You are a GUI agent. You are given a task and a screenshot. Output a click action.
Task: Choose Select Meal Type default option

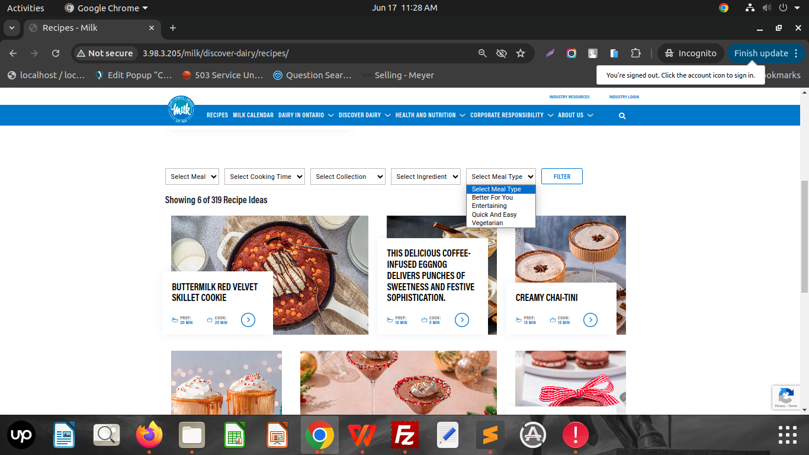pos(501,189)
